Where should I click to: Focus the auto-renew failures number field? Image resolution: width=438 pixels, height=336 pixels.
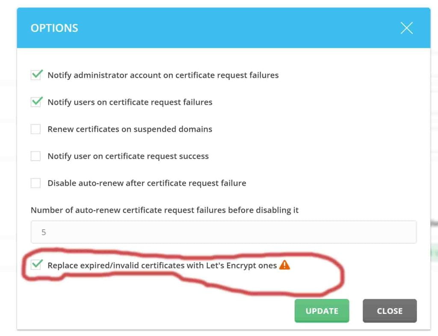pyautogui.click(x=223, y=232)
